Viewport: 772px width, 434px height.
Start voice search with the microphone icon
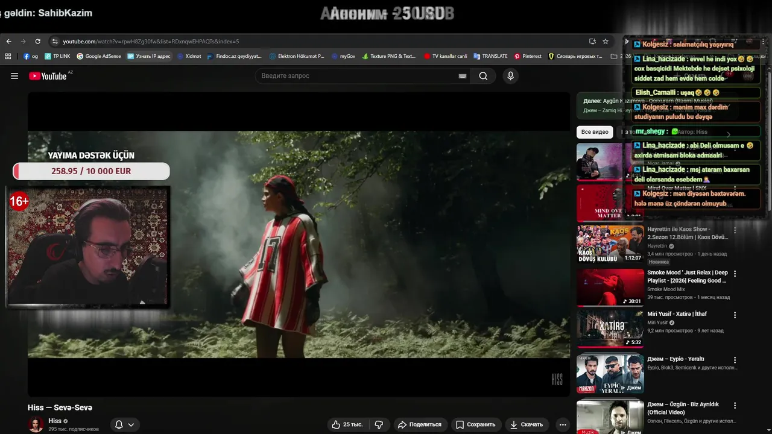[510, 76]
